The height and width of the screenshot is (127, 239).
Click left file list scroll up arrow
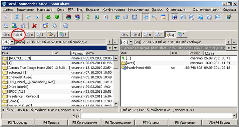[116, 58]
